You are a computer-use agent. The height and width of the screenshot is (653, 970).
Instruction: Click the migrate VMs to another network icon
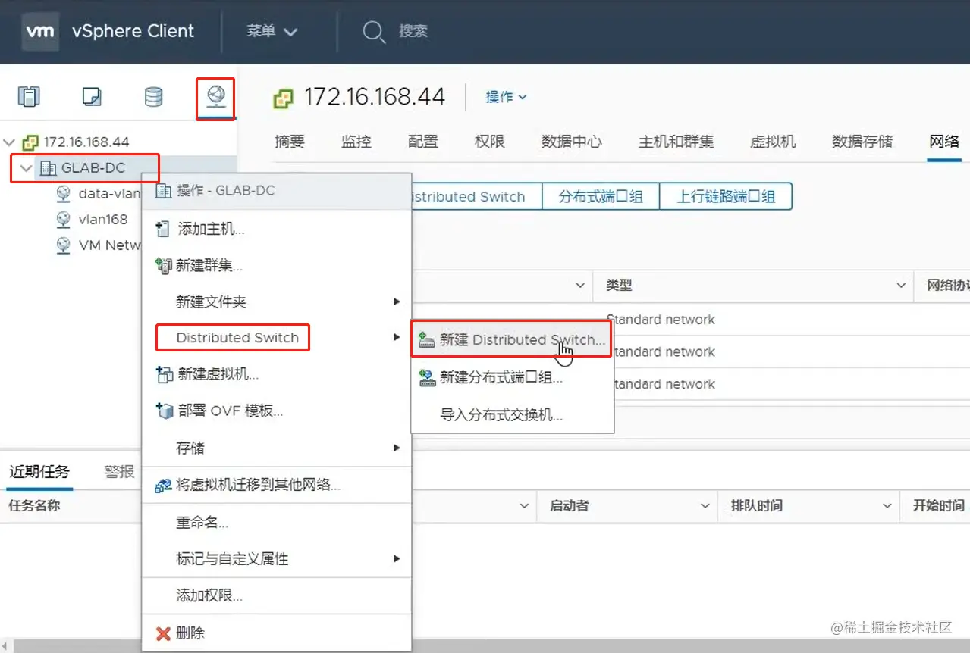163,486
